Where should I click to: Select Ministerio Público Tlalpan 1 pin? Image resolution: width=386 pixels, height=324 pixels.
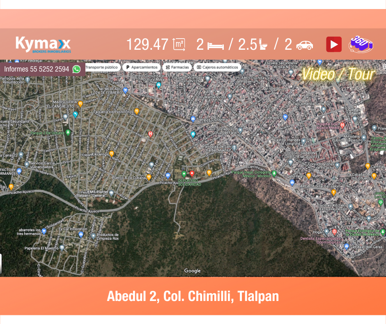pos(364,138)
